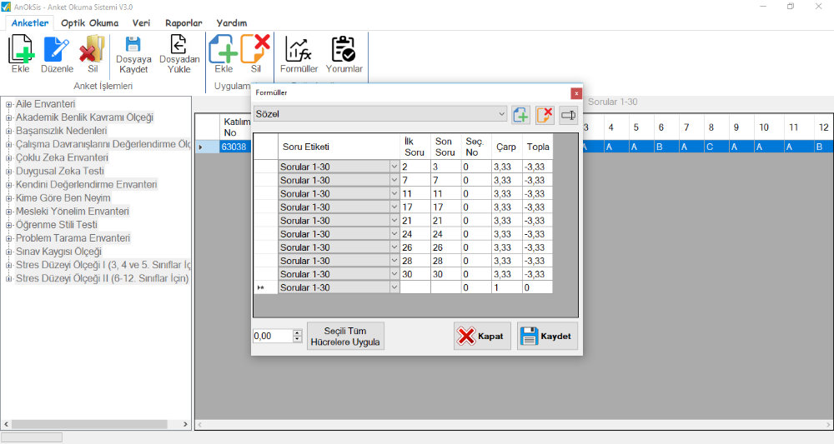The image size is (834, 444).
Task: Click Seçili Tüm Hücrelere Uygula button
Action: point(345,337)
